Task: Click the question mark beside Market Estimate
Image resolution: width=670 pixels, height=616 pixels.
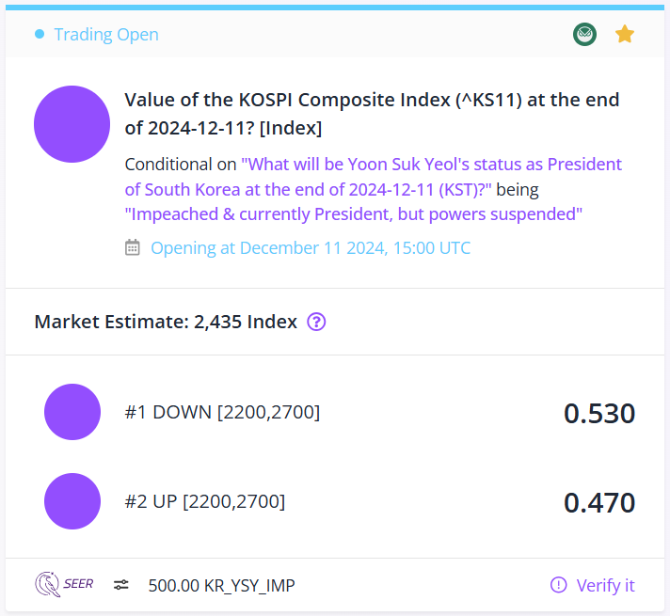Action: (x=316, y=322)
